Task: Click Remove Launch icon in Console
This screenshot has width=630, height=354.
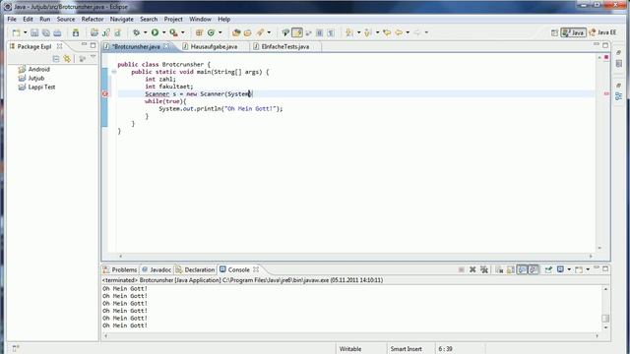Action: point(472,269)
